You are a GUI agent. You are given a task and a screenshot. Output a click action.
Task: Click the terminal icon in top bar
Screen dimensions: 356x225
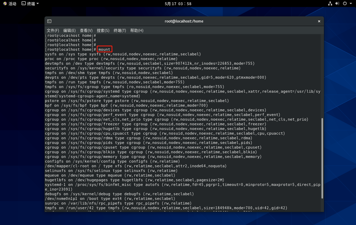point(23,4)
